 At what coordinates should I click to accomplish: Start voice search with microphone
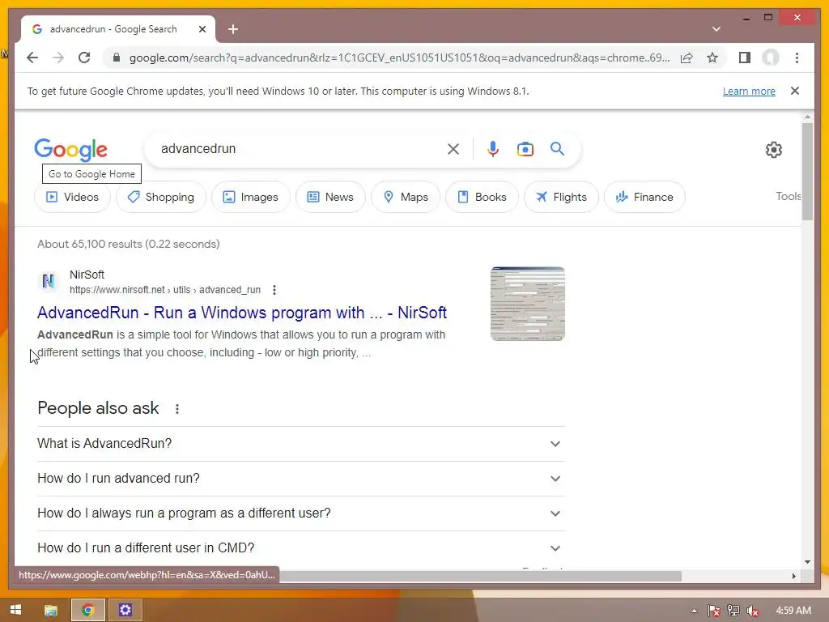pyautogui.click(x=493, y=149)
